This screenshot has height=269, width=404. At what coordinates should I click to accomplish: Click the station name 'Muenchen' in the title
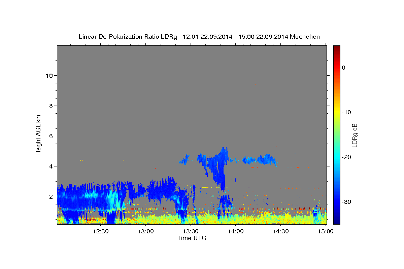[x=305, y=37]
